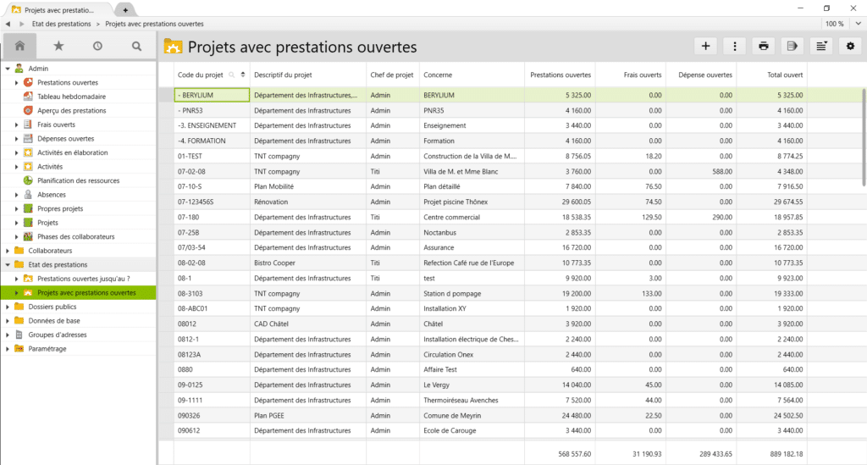
Task: Click the '889 182.18' total value
Action: pyautogui.click(x=787, y=454)
